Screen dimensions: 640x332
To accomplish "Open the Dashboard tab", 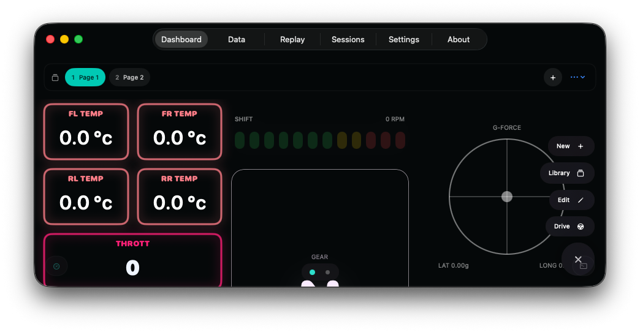I will [x=181, y=40].
